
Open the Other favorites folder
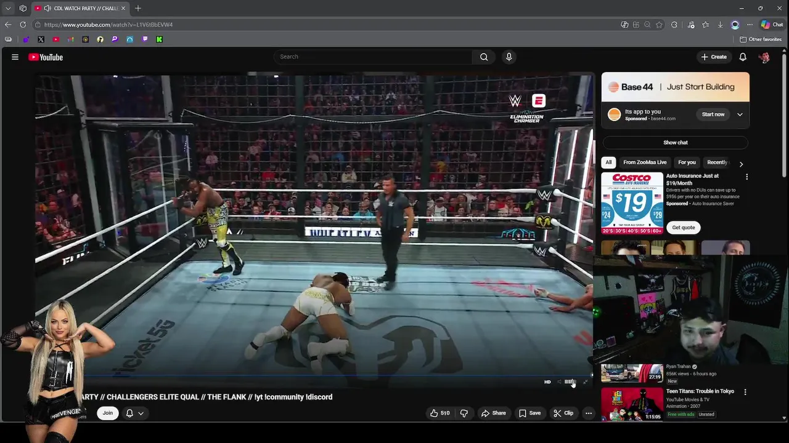(761, 39)
